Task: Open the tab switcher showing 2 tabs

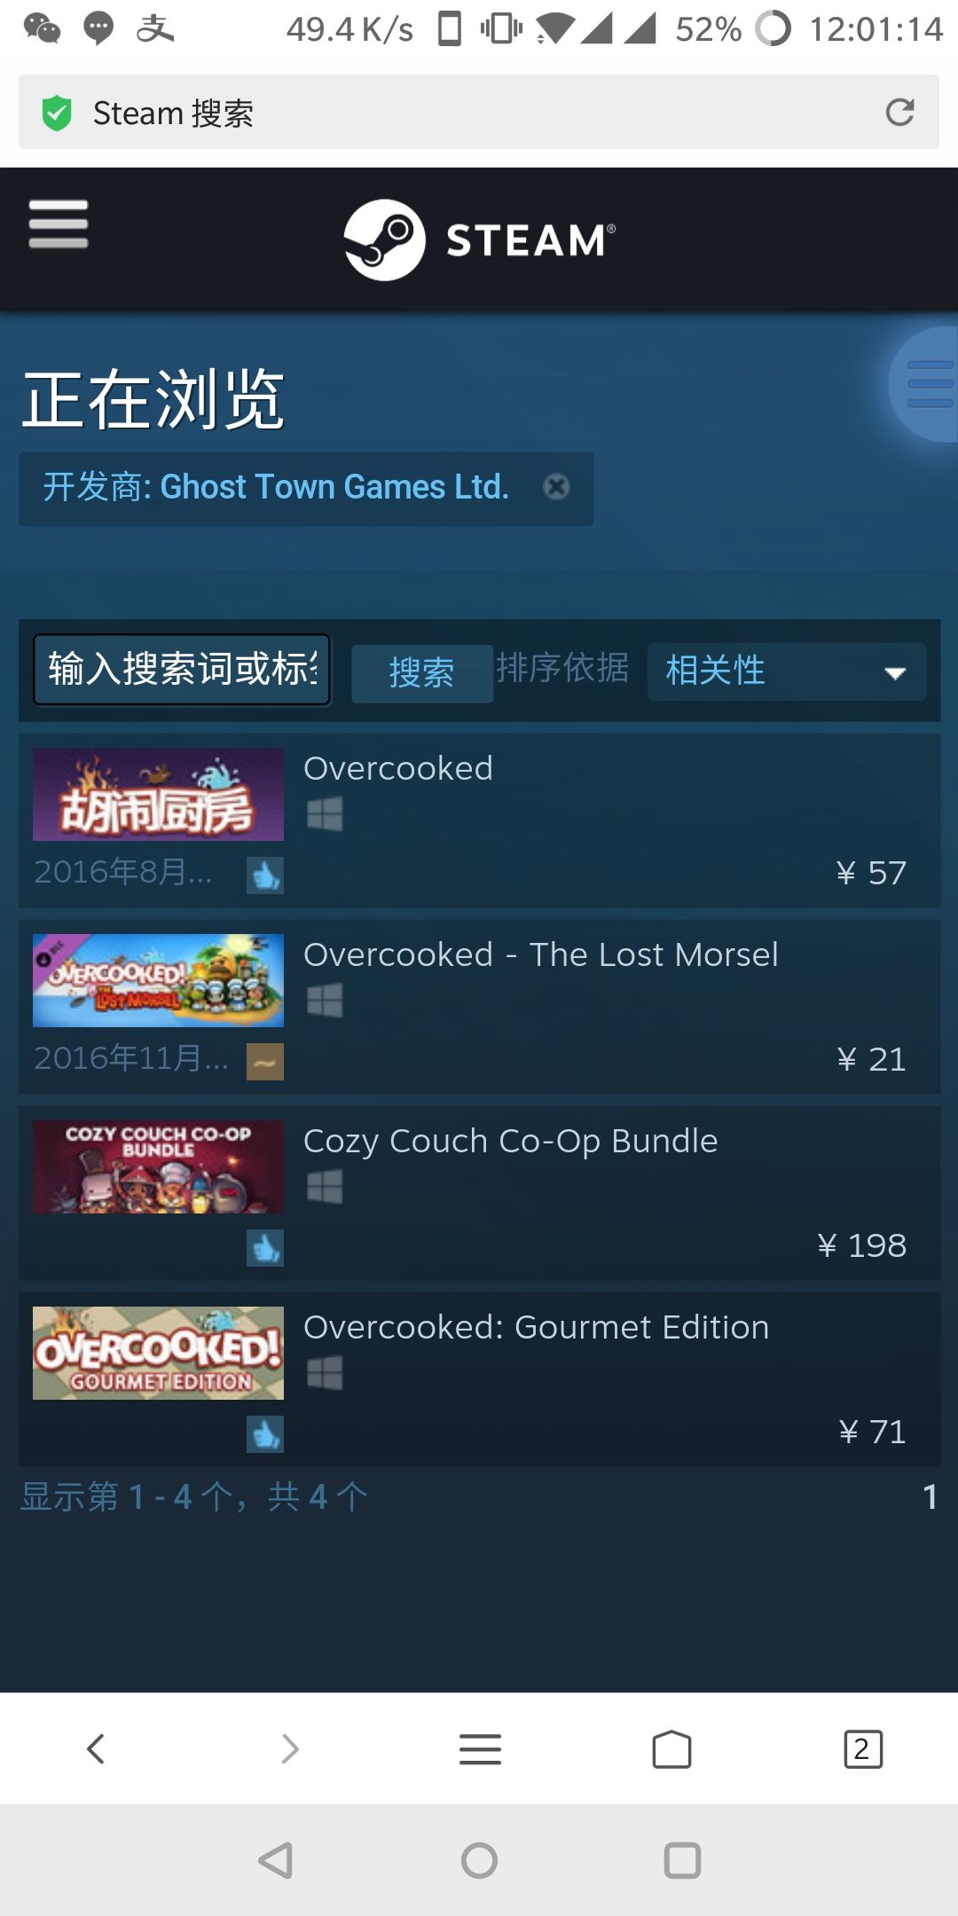Action: click(x=863, y=1749)
